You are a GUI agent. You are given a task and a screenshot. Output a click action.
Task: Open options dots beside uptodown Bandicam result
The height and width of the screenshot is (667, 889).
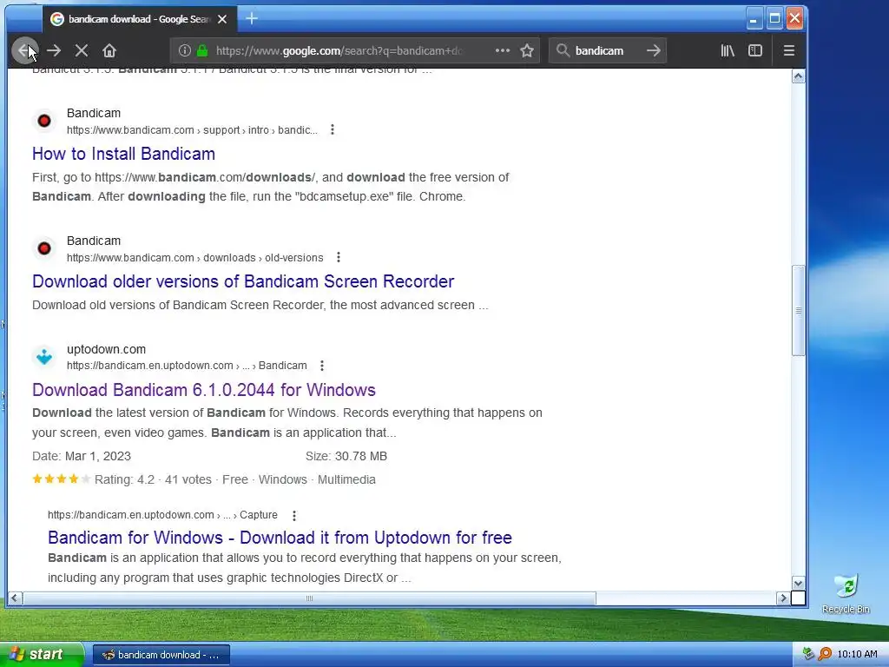(322, 366)
